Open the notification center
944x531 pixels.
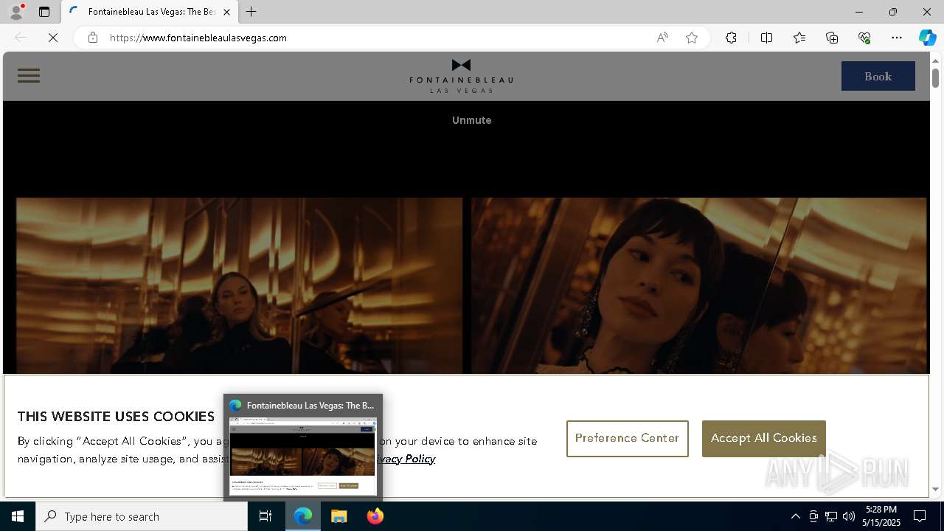click(x=920, y=516)
